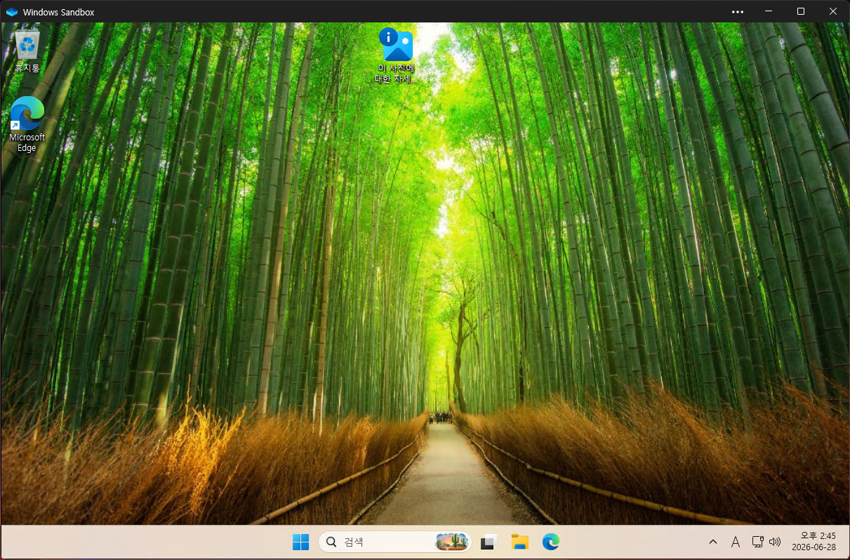Show hidden system tray icons
The width and height of the screenshot is (850, 560).
tap(713, 542)
